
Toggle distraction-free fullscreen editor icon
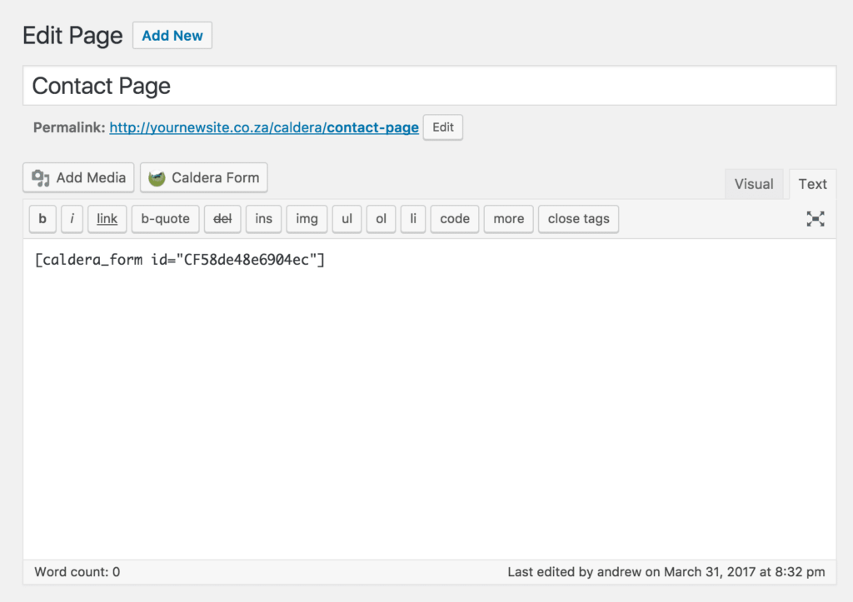(x=815, y=219)
